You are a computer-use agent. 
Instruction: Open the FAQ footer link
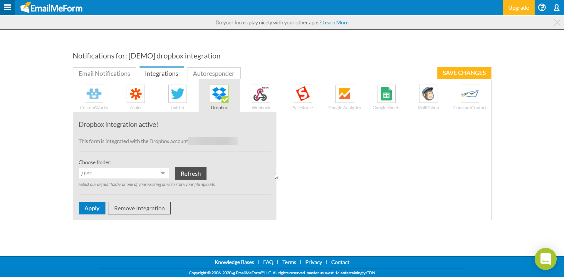coord(268,262)
